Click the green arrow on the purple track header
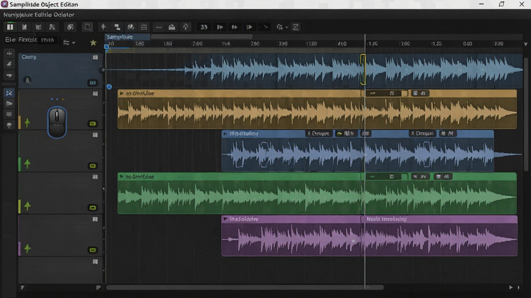The height and width of the screenshot is (298, 531). [27, 249]
